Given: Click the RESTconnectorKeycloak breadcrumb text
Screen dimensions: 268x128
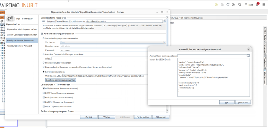Looking at the screenshot, I should coord(191,18).
